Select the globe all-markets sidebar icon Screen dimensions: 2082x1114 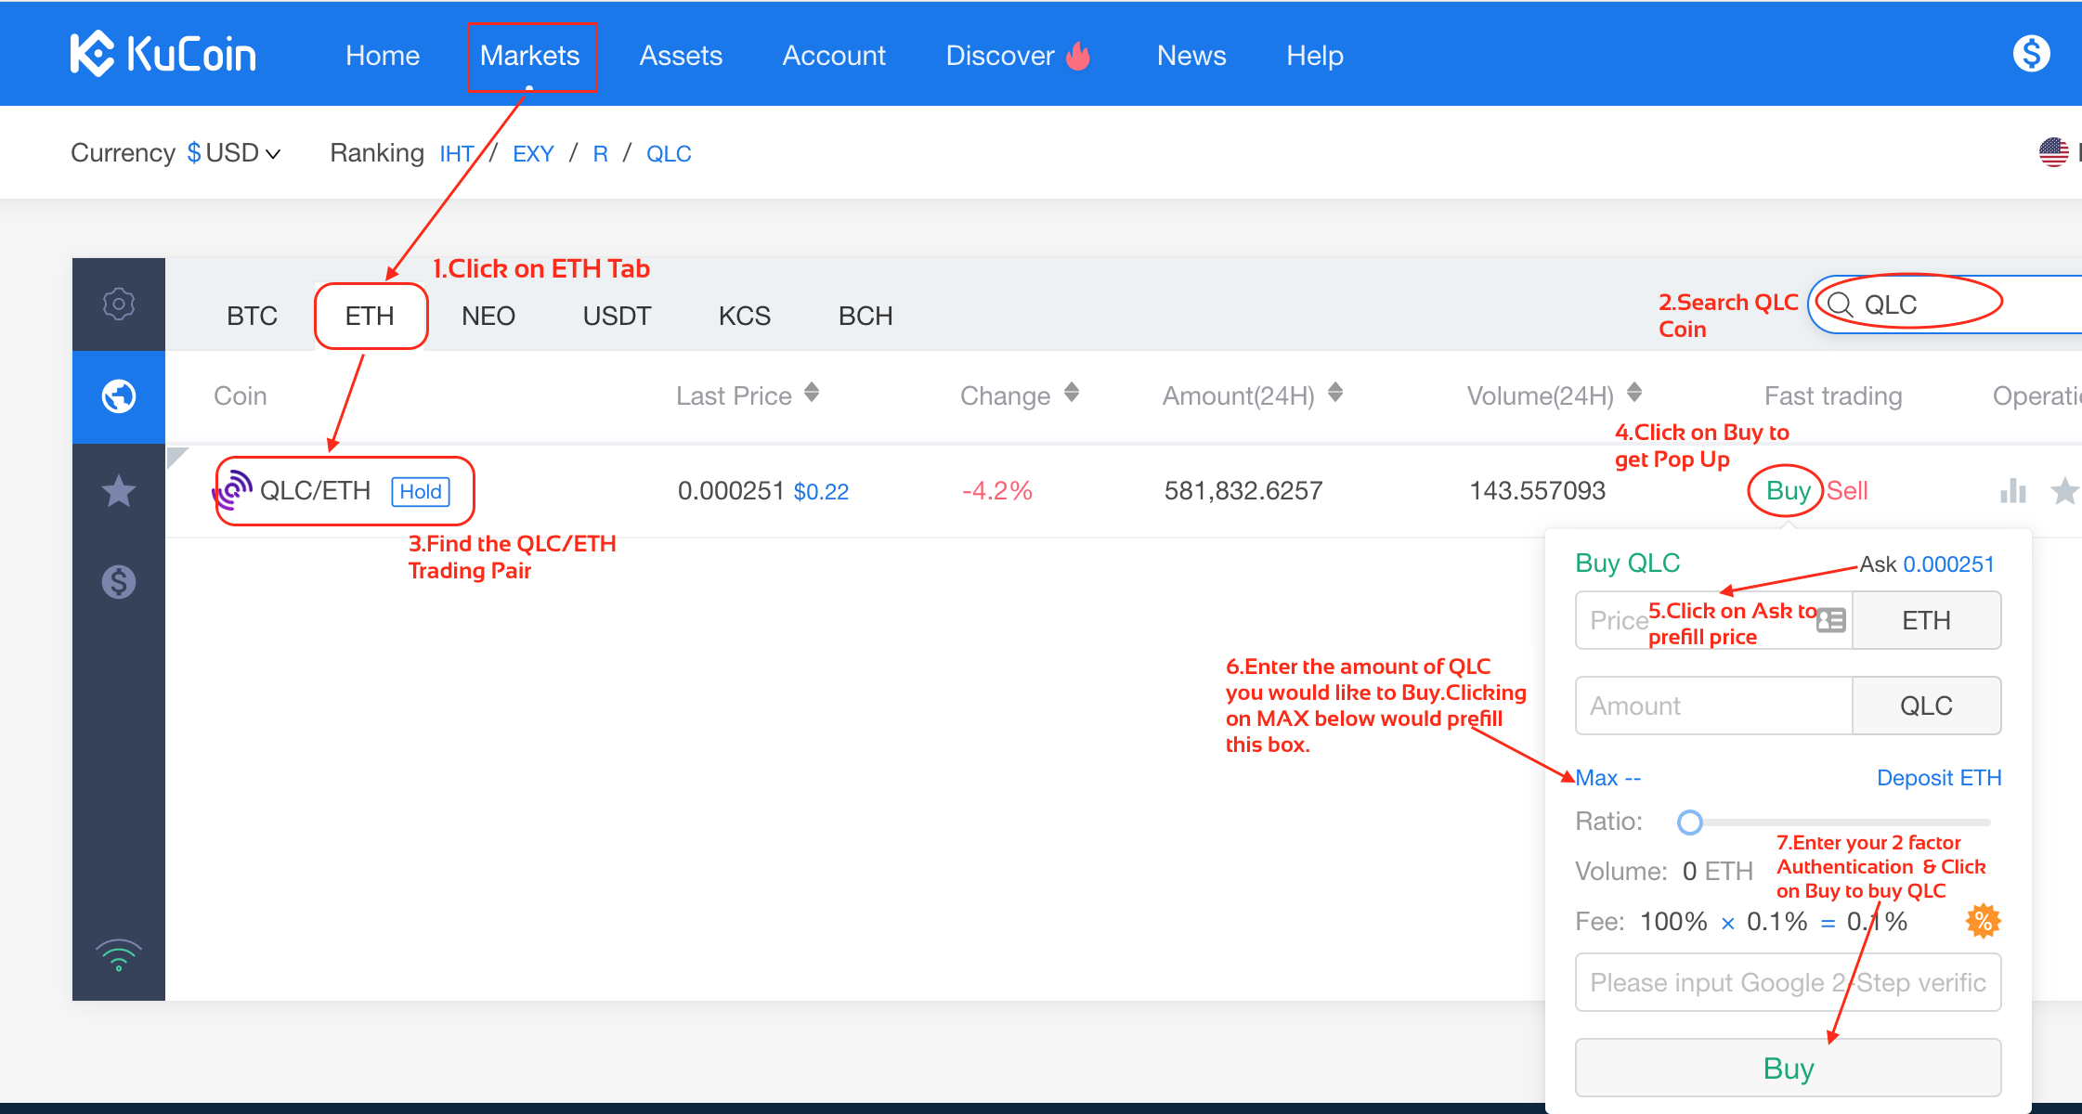(x=119, y=396)
